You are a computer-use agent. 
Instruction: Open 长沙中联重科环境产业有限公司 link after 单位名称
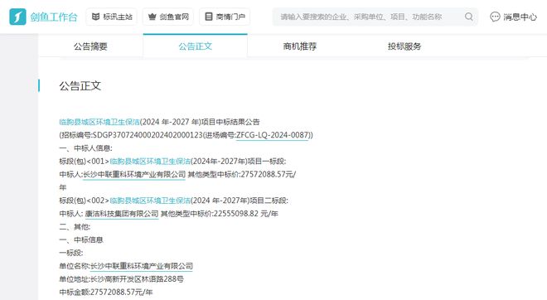141,266
